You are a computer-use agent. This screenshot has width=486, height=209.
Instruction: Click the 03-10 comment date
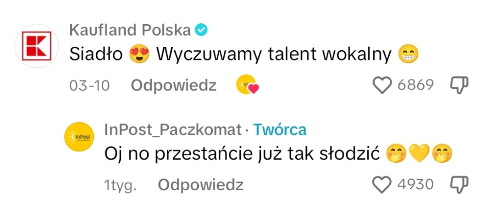click(89, 86)
